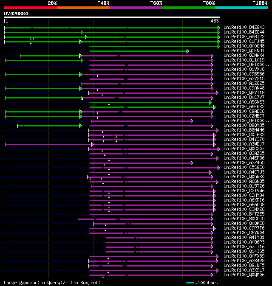Select the UniRef100_B9QYD5 label
Viewport: 272px width, 286px height.
(x=244, y=125)
